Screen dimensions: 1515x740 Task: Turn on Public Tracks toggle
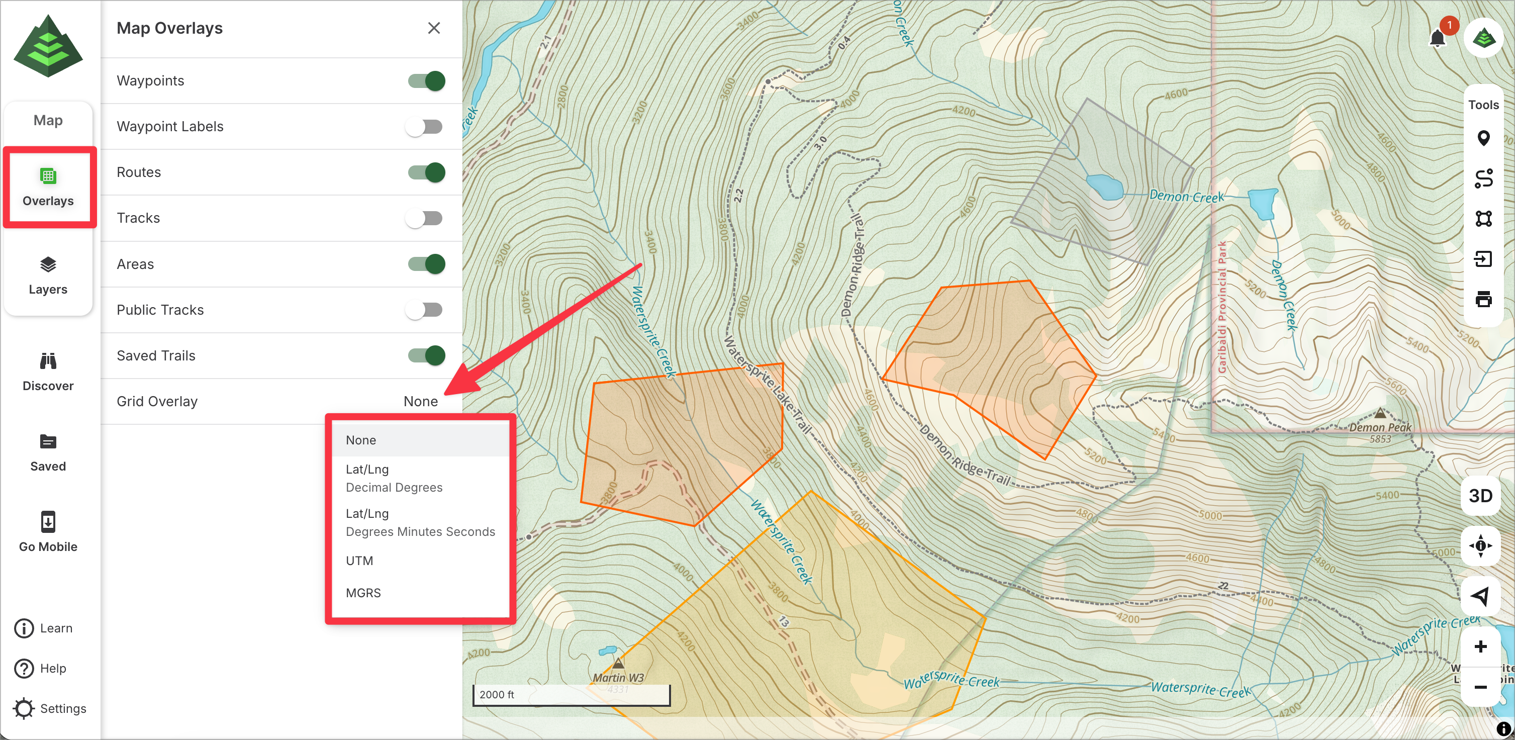tap(424, 310)
